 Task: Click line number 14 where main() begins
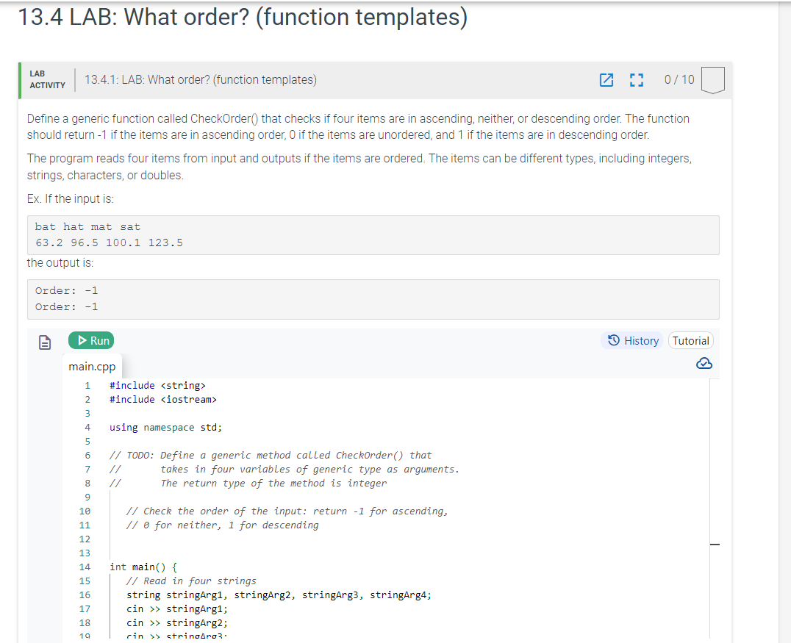(x=85, y=567)
